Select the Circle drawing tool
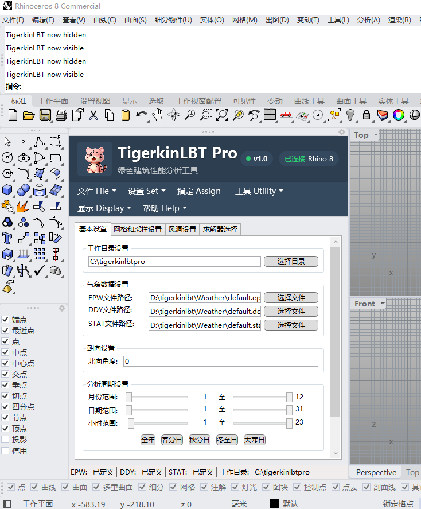The image size is (421, 509). [7, 157]
